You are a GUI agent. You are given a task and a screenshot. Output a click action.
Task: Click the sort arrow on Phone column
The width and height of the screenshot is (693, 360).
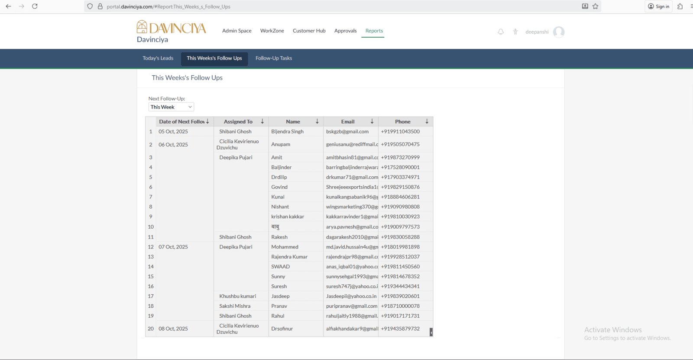pyautogui.click(x=427, y=122)
